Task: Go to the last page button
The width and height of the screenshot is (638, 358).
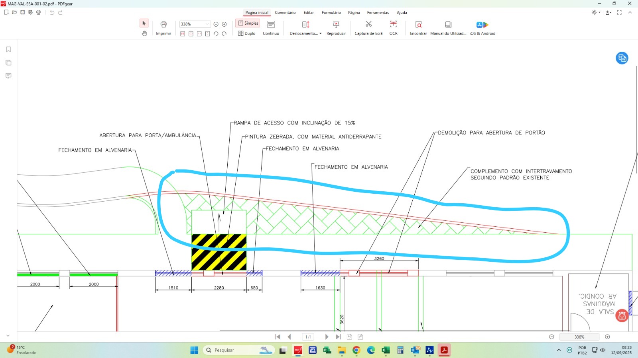Action: (338, 337)
